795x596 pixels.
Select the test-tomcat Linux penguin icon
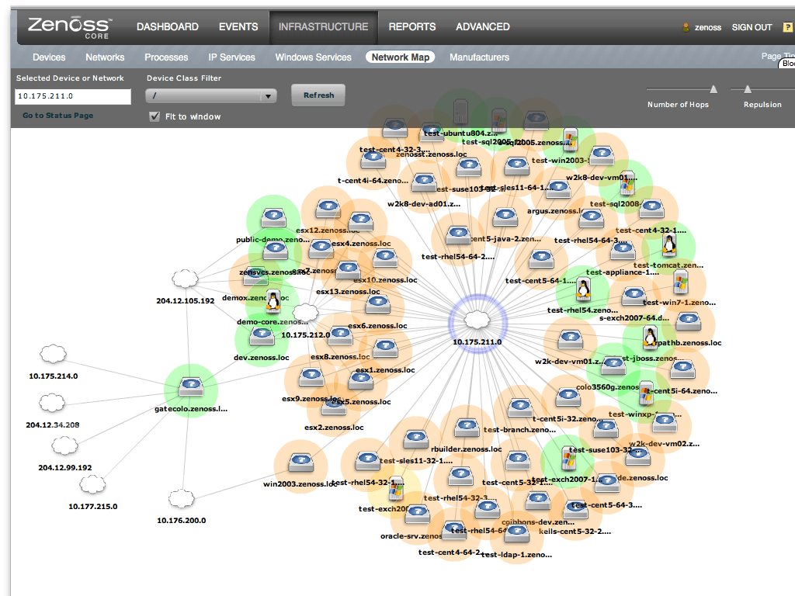669,245
